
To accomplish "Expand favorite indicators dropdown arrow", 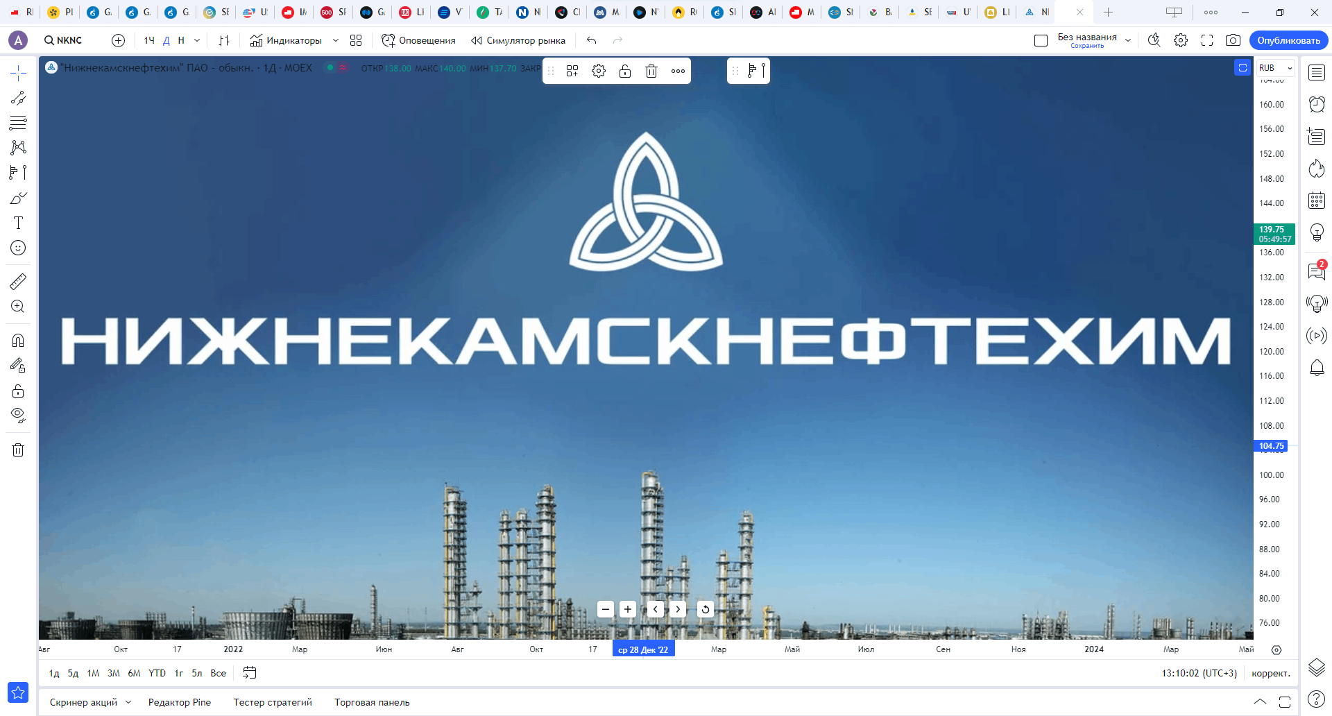I will [x=336, y=40].
